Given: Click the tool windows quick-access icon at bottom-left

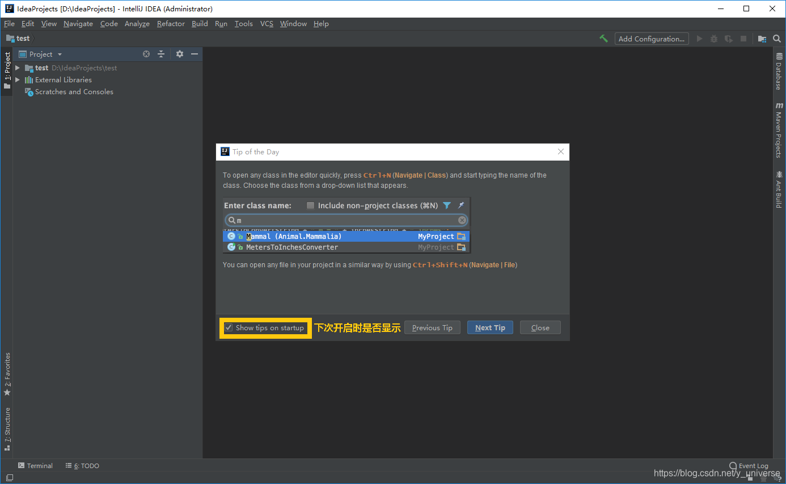Looking at the screenshot, I should point(9,478).
